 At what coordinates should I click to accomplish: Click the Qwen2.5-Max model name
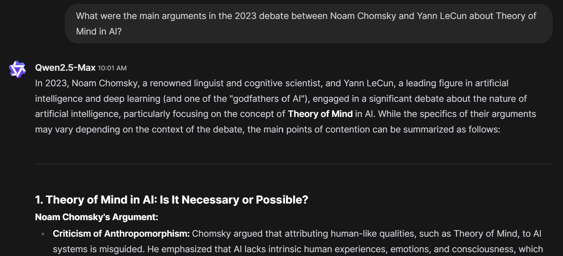(65, 68)
